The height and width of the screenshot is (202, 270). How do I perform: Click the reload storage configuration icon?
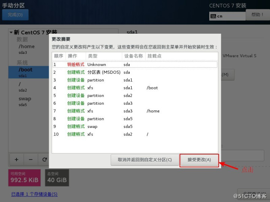[44, 160]
